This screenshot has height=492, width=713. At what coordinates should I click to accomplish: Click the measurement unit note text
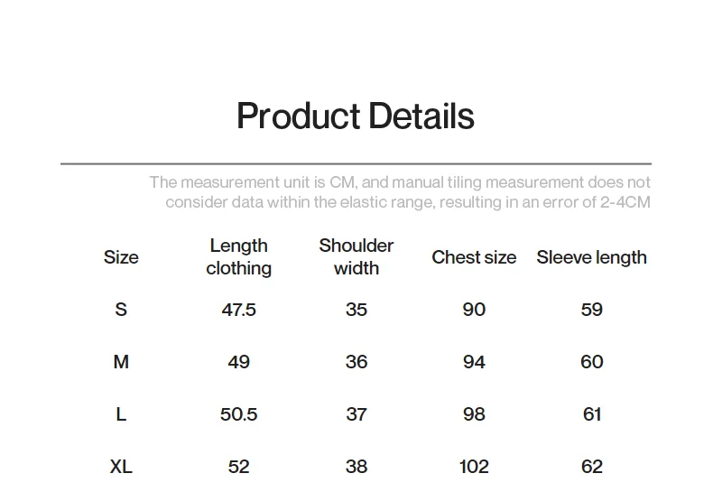point(400,192)
